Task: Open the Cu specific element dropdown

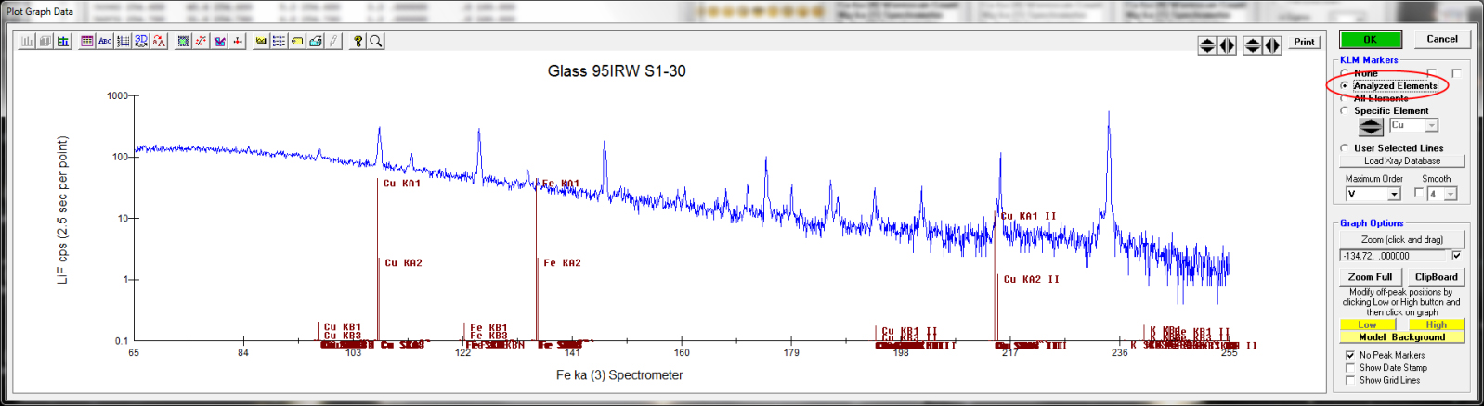Action: coord(1432,125)
